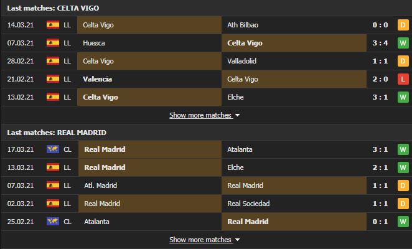Open the Valencia team name

coord(97,79)
